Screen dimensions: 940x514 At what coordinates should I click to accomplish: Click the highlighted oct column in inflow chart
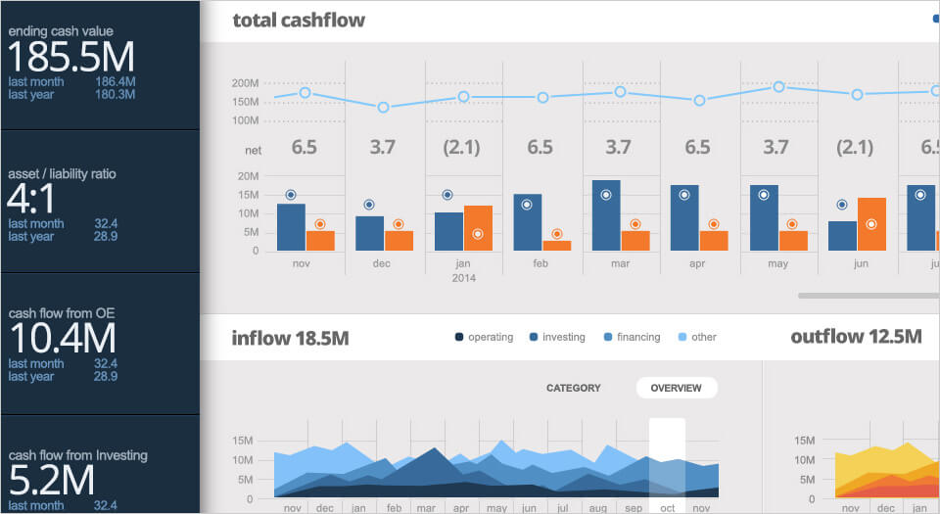coord(667,458)
